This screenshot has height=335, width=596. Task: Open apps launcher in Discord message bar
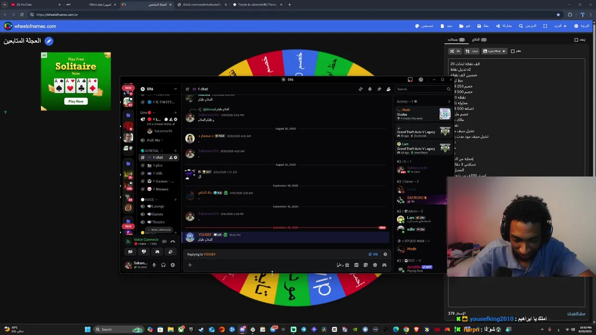click(384, 265)
